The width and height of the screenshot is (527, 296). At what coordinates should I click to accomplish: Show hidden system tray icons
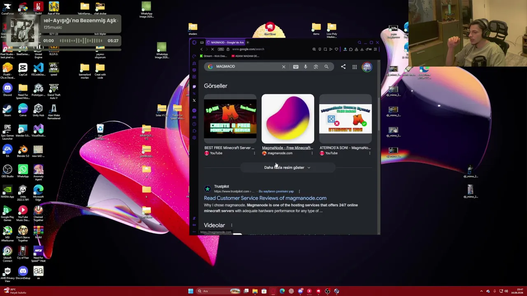point(481,291)
